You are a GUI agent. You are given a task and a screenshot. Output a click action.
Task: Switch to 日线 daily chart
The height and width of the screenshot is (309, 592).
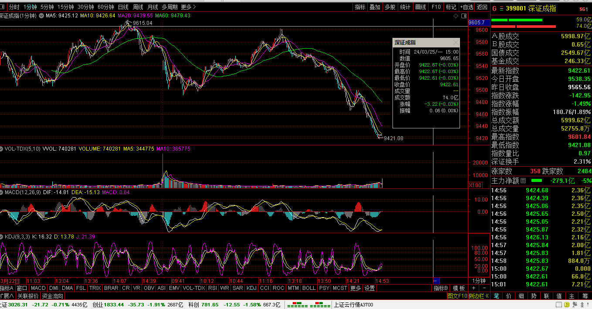tap(123, 7)
